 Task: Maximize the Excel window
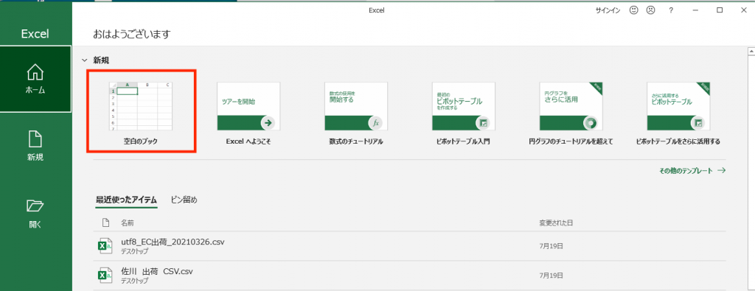pyautogui.click(x=720, y=10)
